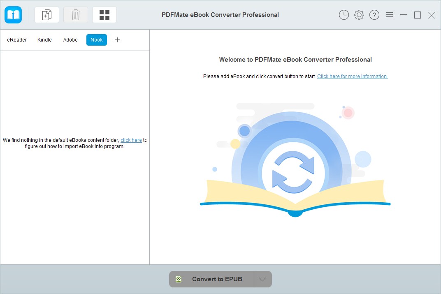
Task: Click the trash delete icon
Action: 76,15
